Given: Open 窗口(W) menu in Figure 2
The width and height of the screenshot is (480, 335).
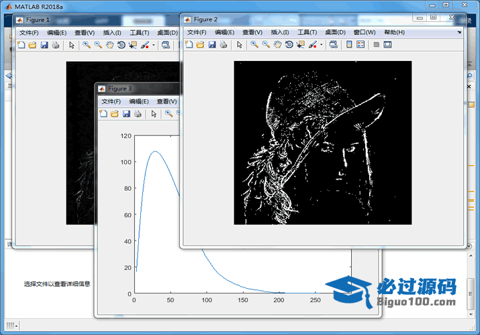Looking at the screenshot, I should tap(365, 32).
